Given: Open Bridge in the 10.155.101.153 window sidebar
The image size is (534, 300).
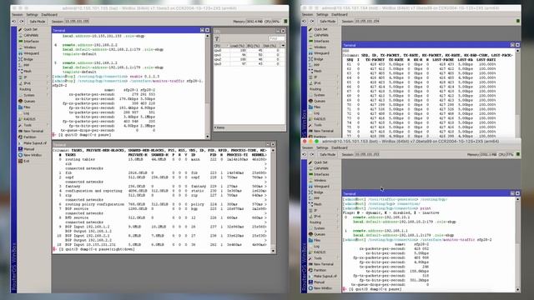Looking at the screenshot, I should [x=319, y=192].
